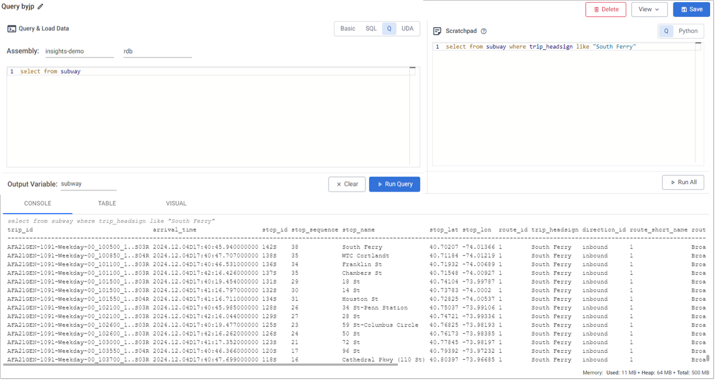Delete the query with Delete button
Screen dimensions: 715x380
606,9
